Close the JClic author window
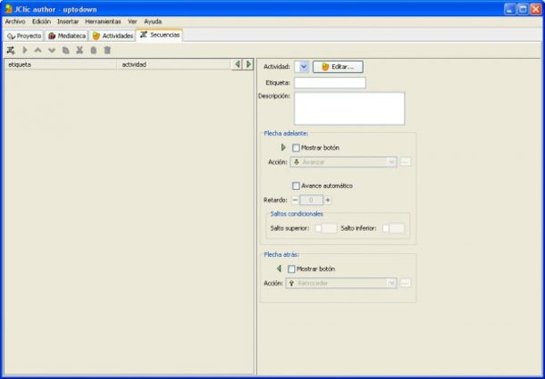This screenshot has width=545, height=379. coord(535,9)
